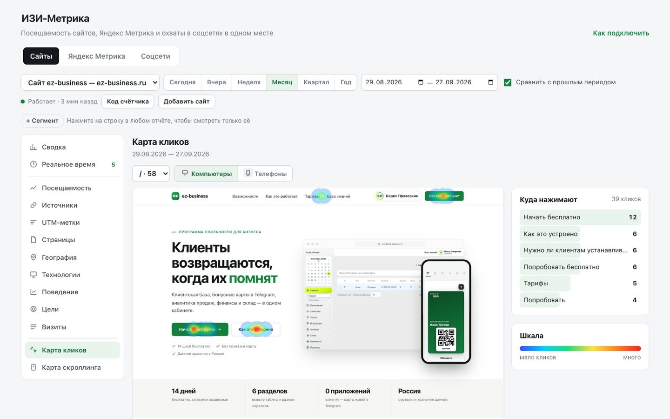
Task: Click the База знаний link in preview
Action: pos(338,196)
